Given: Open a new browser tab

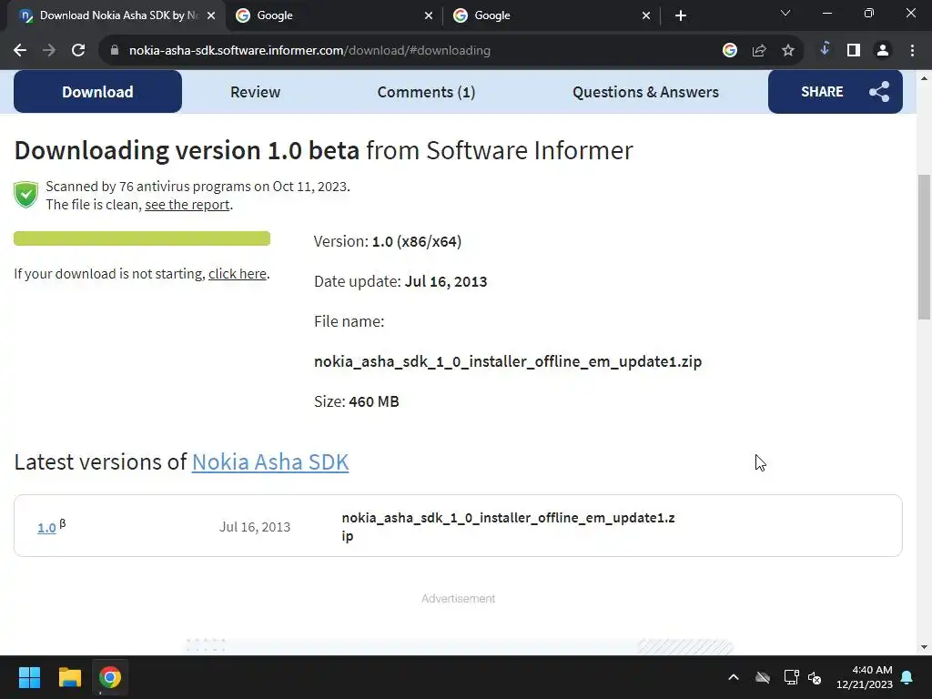Looking at the screenshot, I should click(x=681, y=15).
